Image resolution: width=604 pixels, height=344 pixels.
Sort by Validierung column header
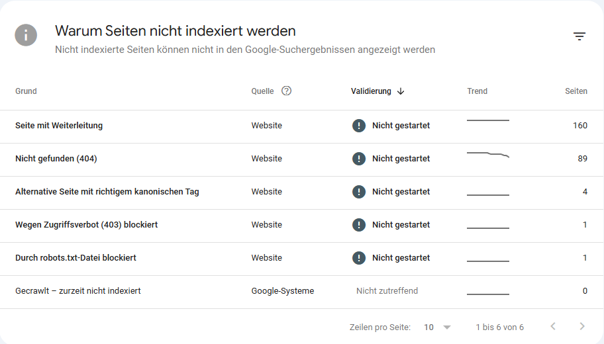371,91
